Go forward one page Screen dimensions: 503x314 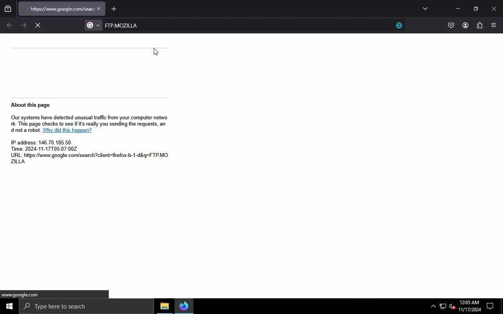[24, 25]
